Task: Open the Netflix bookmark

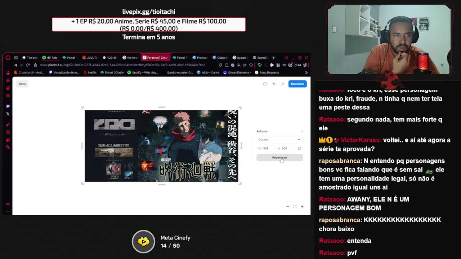Action: (90, 72)
